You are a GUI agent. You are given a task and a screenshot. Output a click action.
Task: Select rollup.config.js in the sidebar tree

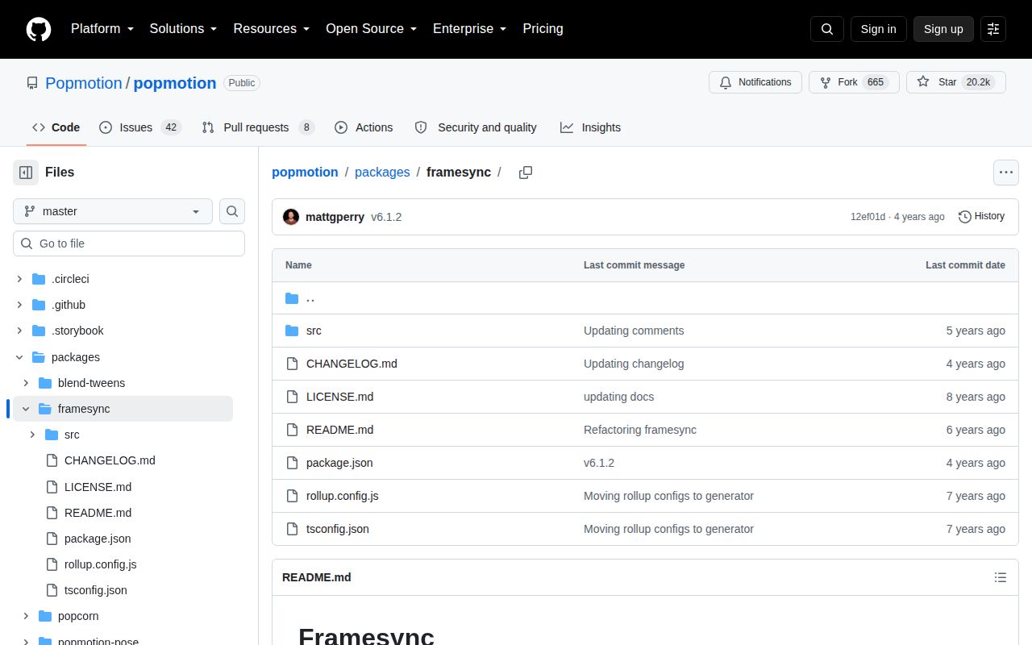[x=101, y=564]
